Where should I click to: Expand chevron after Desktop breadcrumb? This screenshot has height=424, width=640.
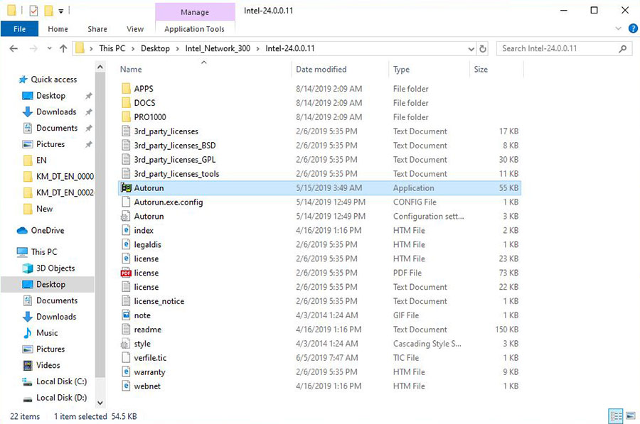point(177,48)
